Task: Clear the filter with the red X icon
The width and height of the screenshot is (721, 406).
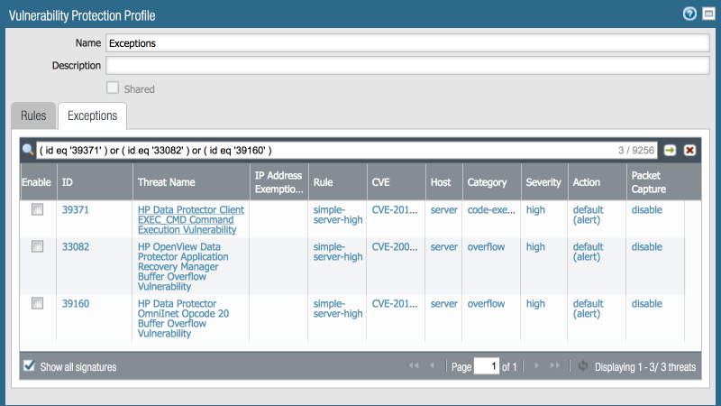Action: point(689,150)
